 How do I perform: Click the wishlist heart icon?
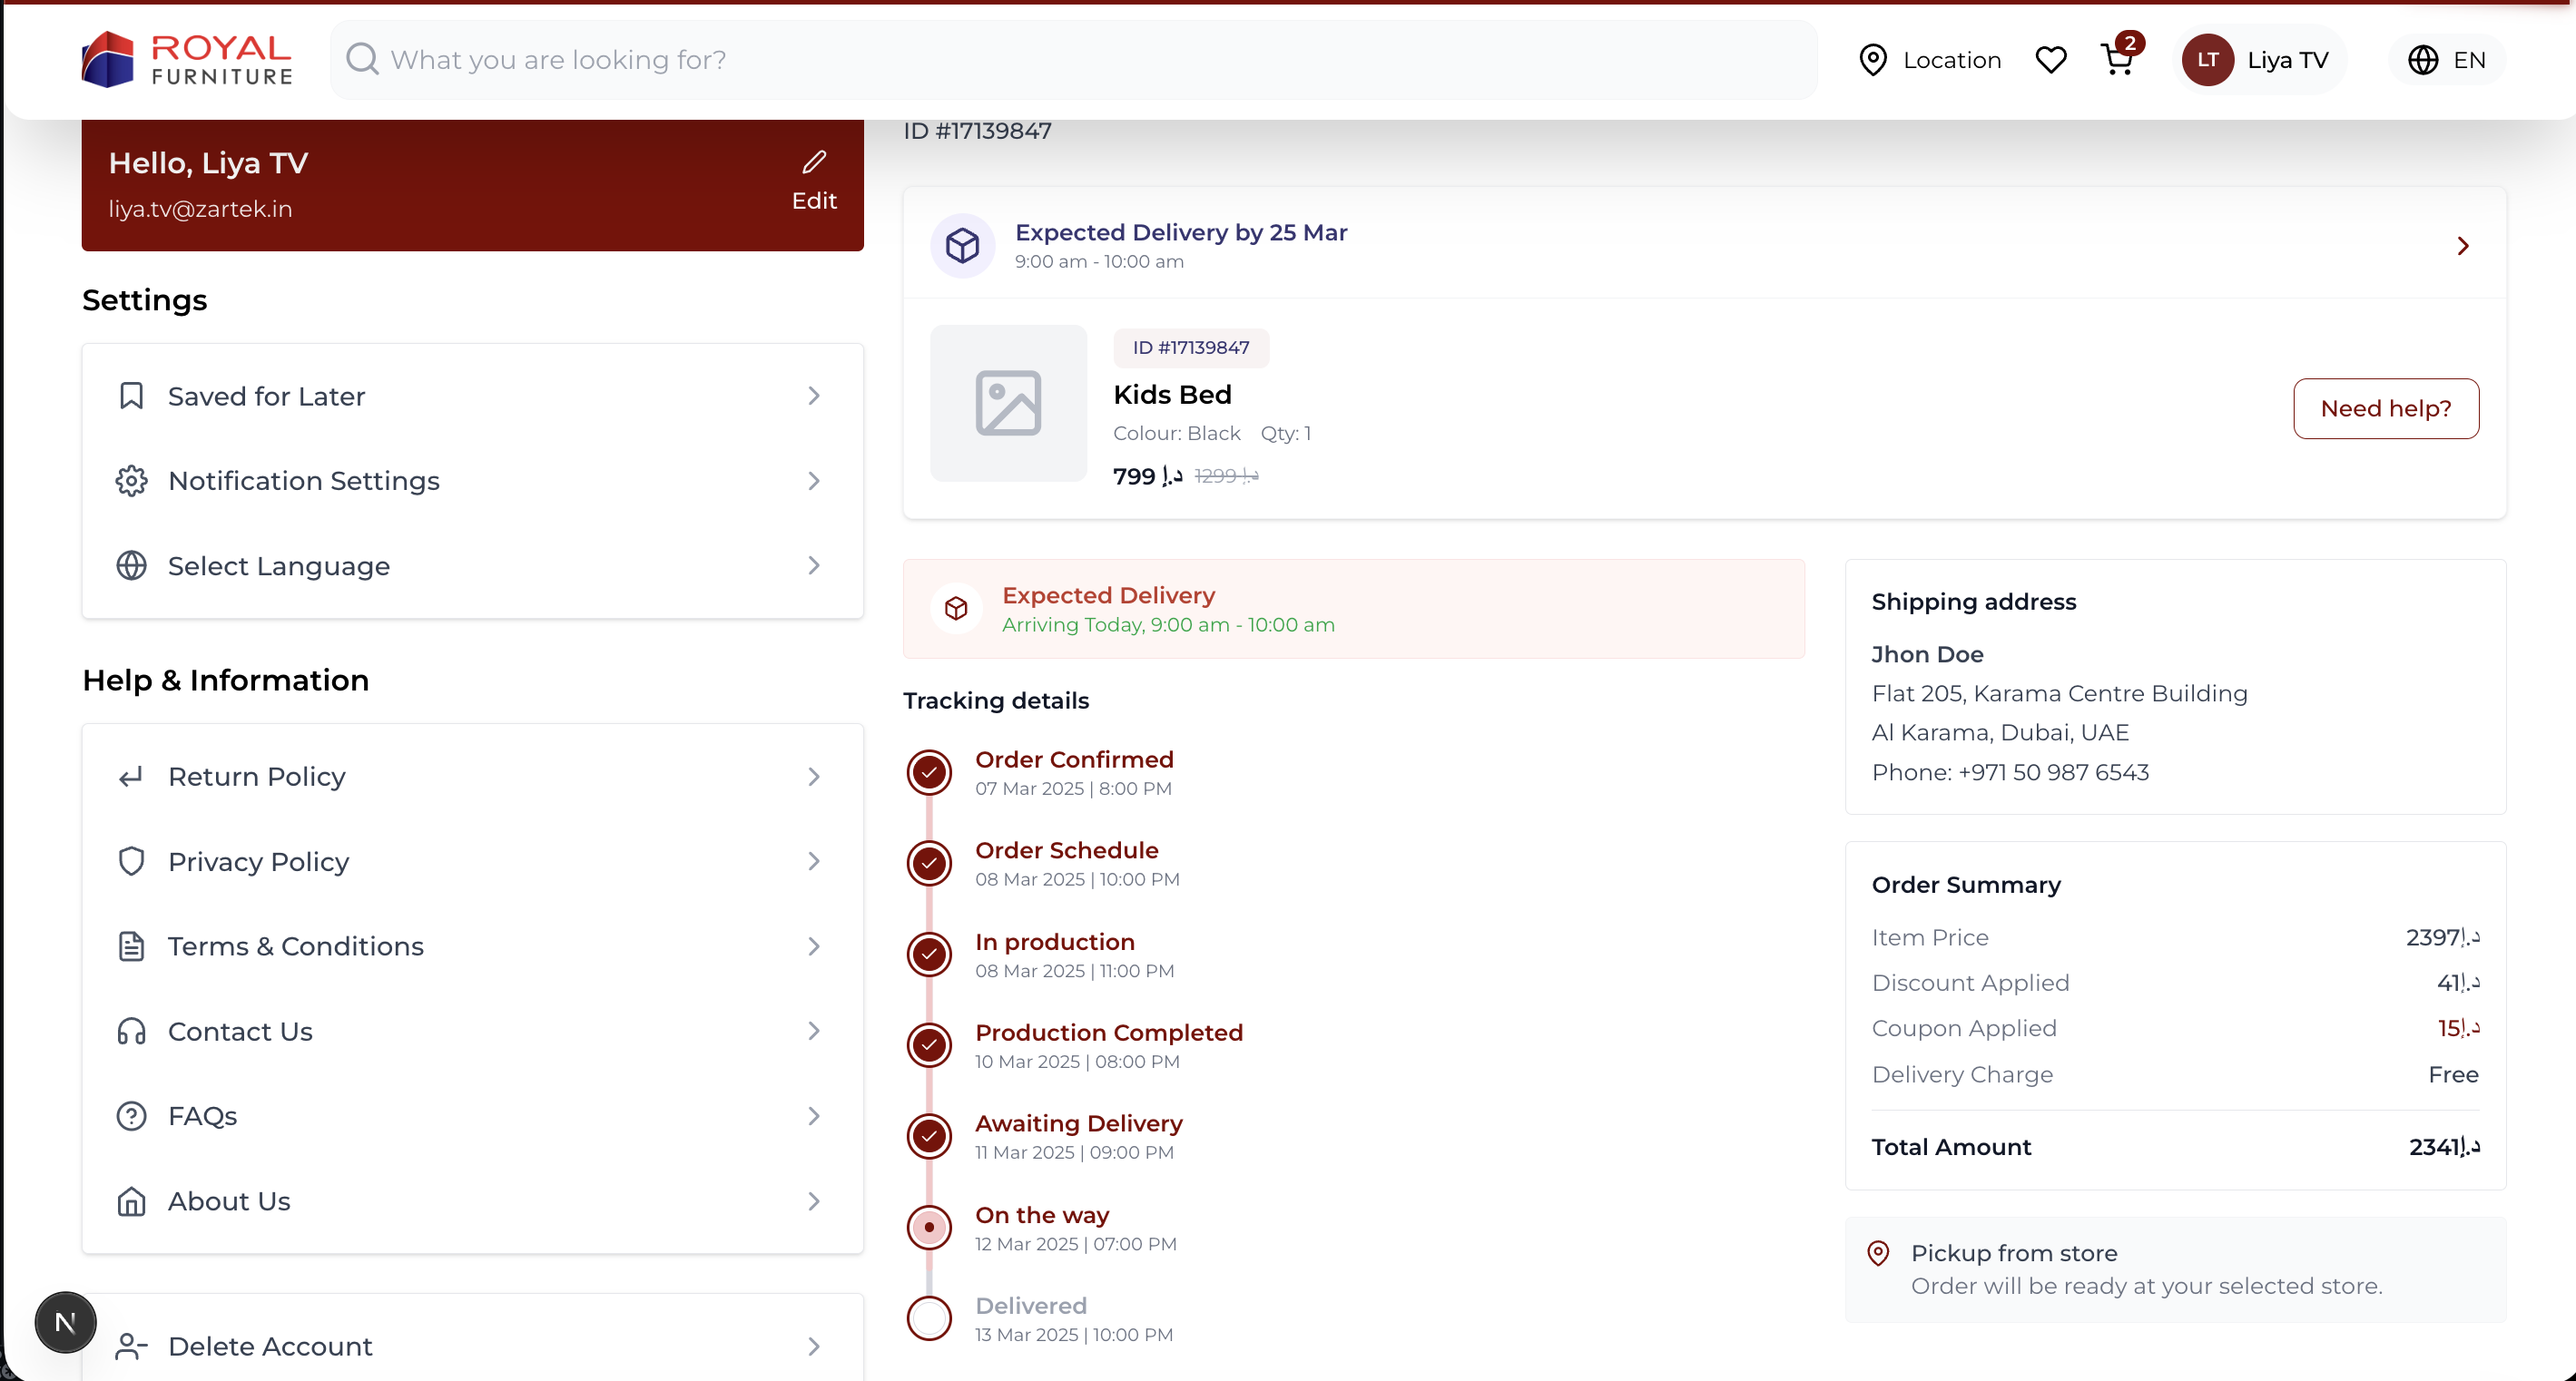(2050, 60)
